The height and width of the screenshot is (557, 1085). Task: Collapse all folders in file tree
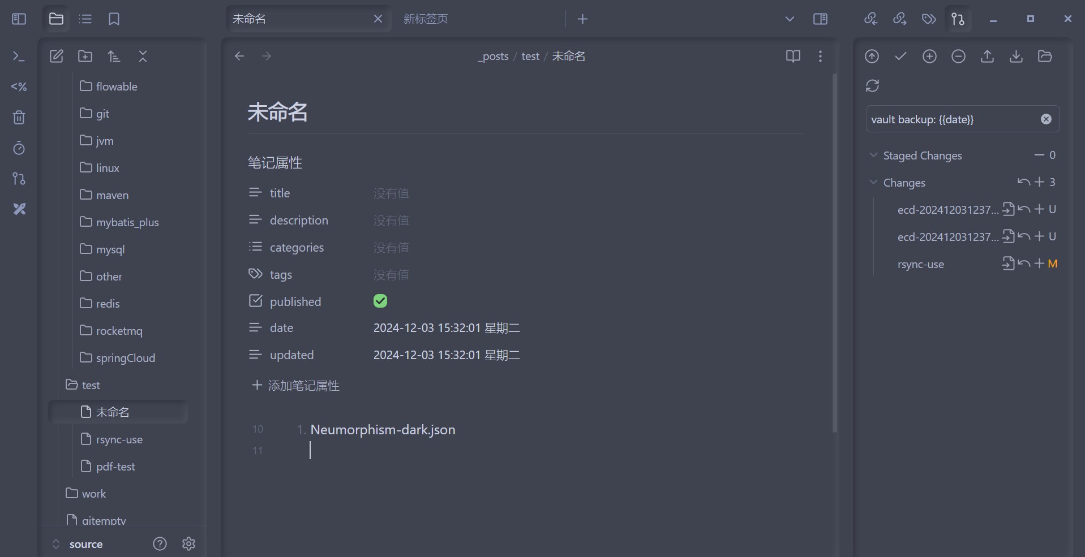(x=143, y=56)
